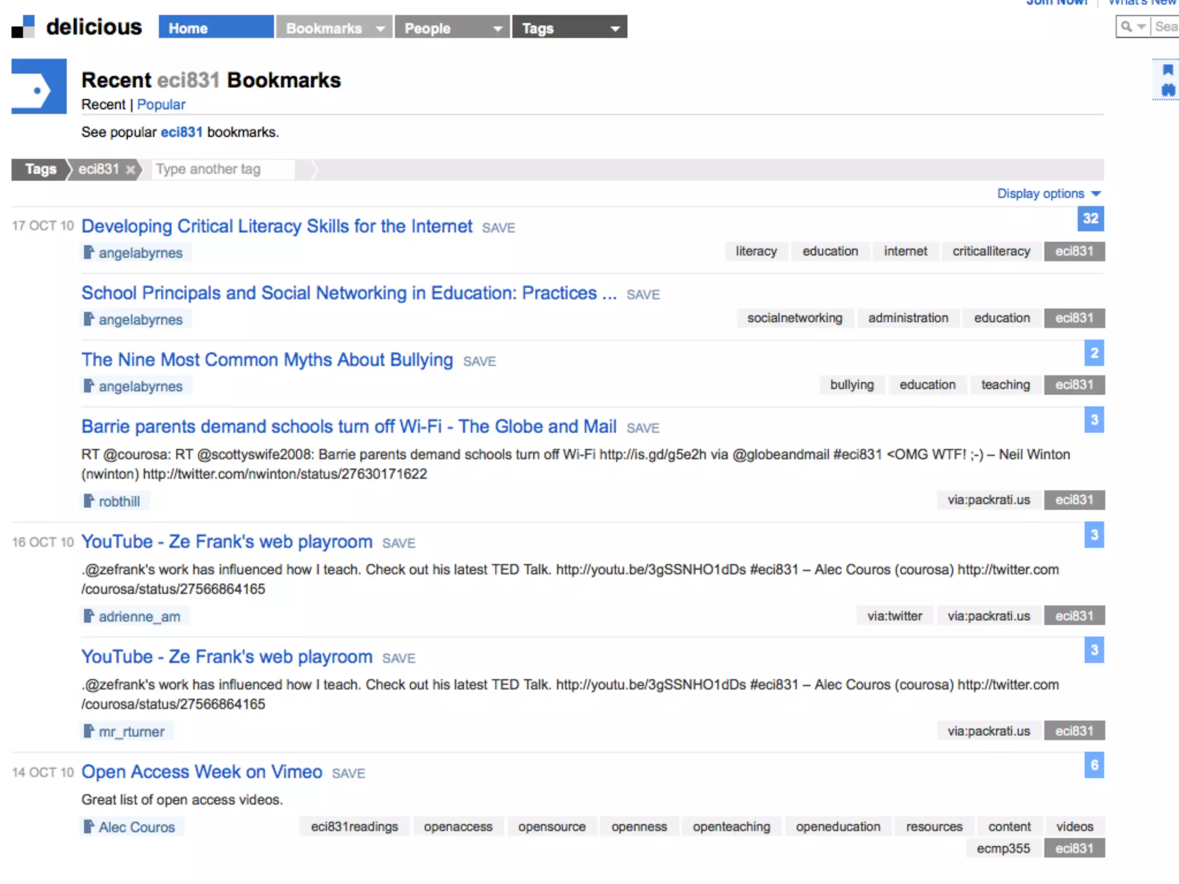Click the large blue tag icon
Image resolution: width=1179 pixels, height=884 pixels.
[x=39, y=86]
